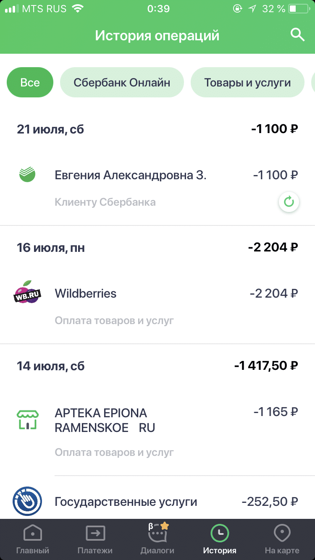This screenshot has height=560, width=315.
Task: Tap the Wildberries WB.RU logo
Action: [27, 293]
